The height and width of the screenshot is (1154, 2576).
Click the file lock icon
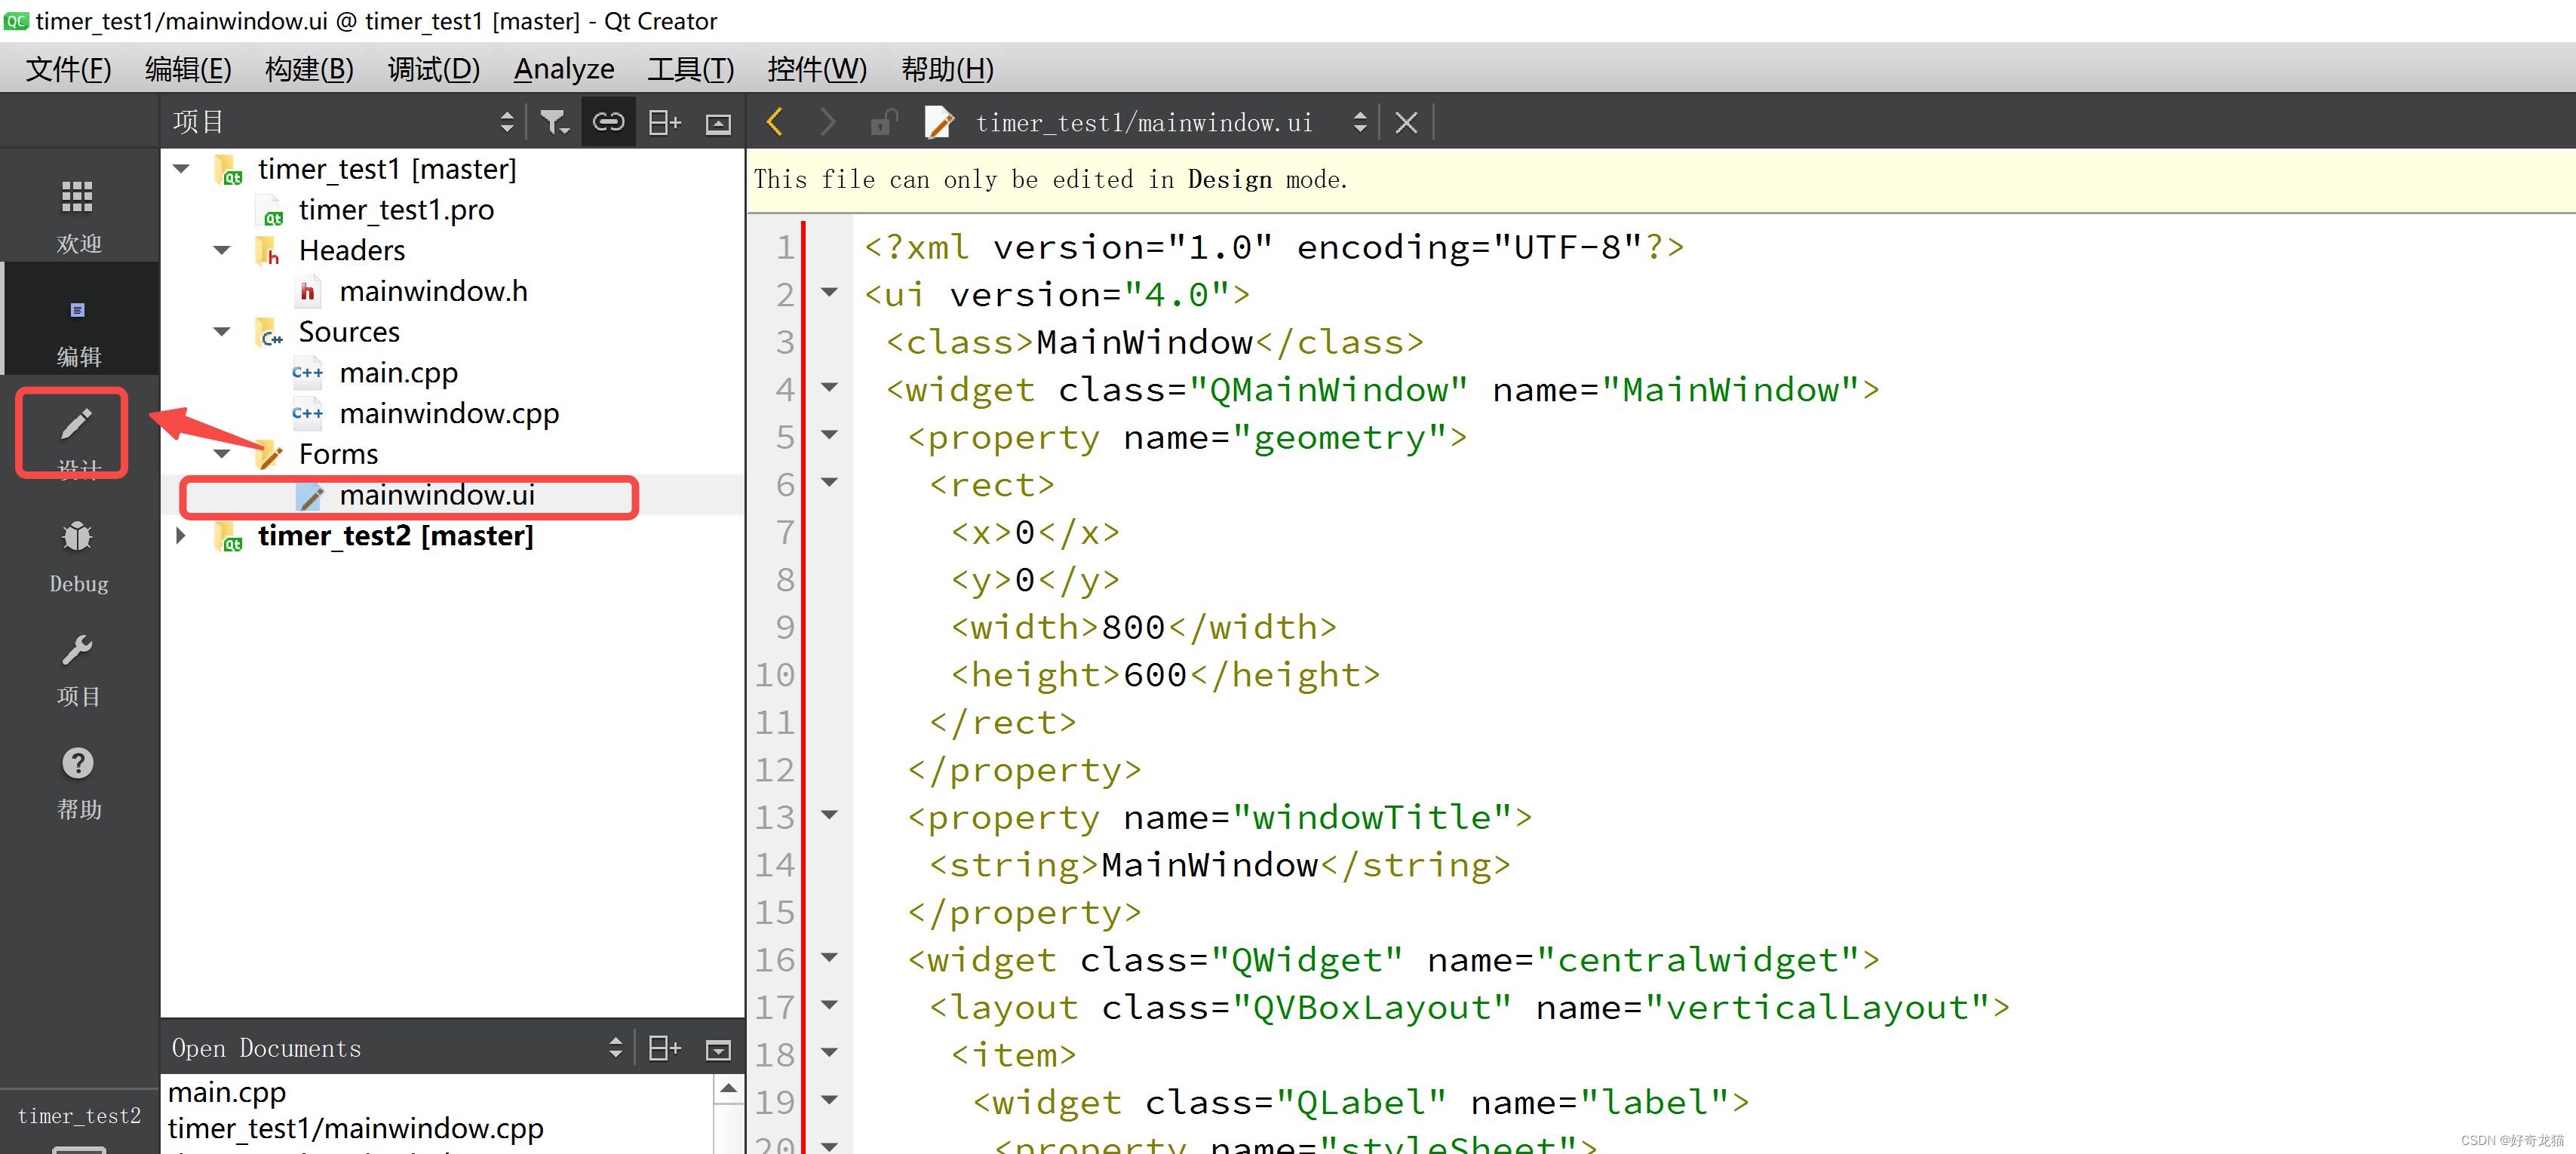(883, 123)
